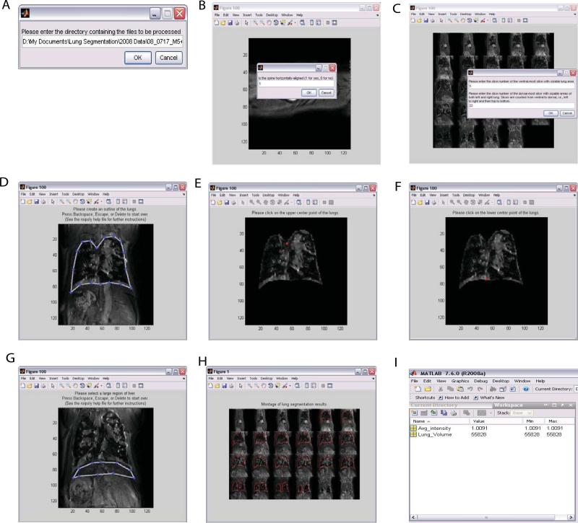Screen dimensions: 578x523
Task: Click menu bar corner arrow in lung outline window
Action: [x=184, y=194]
